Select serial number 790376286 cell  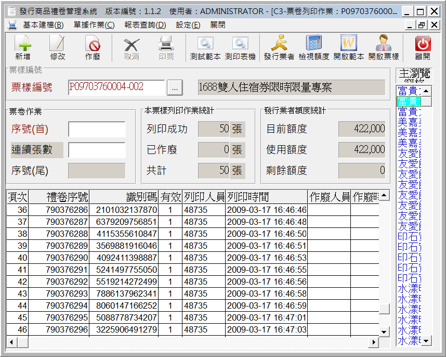(x=59, y=210)
